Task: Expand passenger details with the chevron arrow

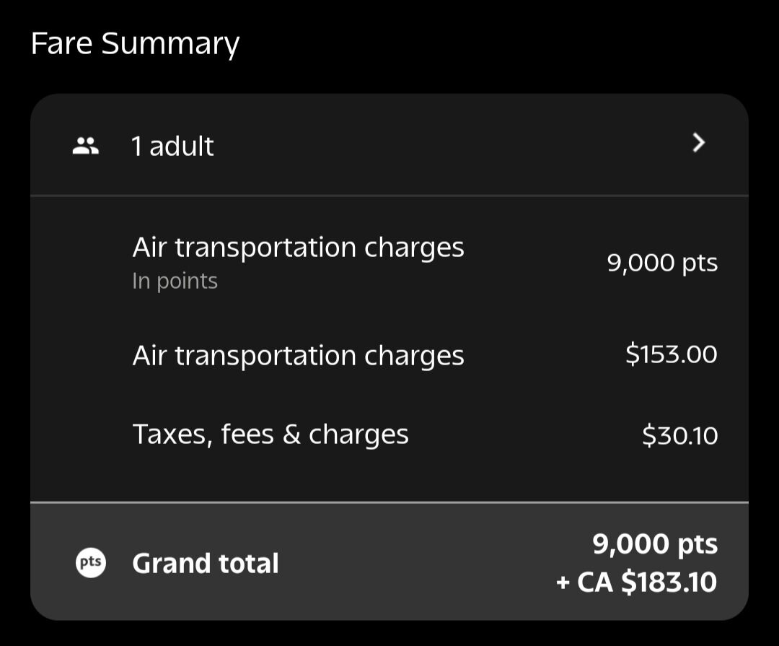Action: click(x=697, y=143)
